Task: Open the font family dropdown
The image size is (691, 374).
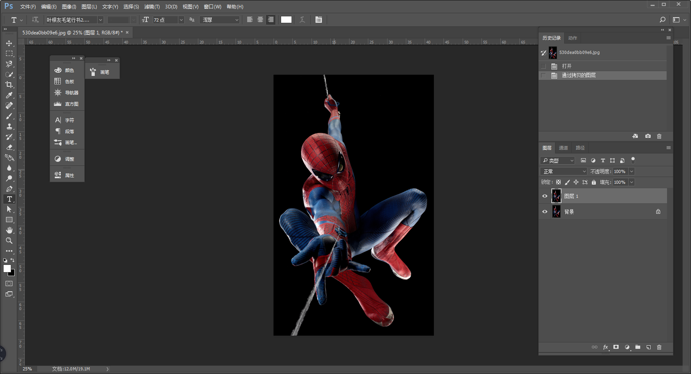Action: coord(100,20)
